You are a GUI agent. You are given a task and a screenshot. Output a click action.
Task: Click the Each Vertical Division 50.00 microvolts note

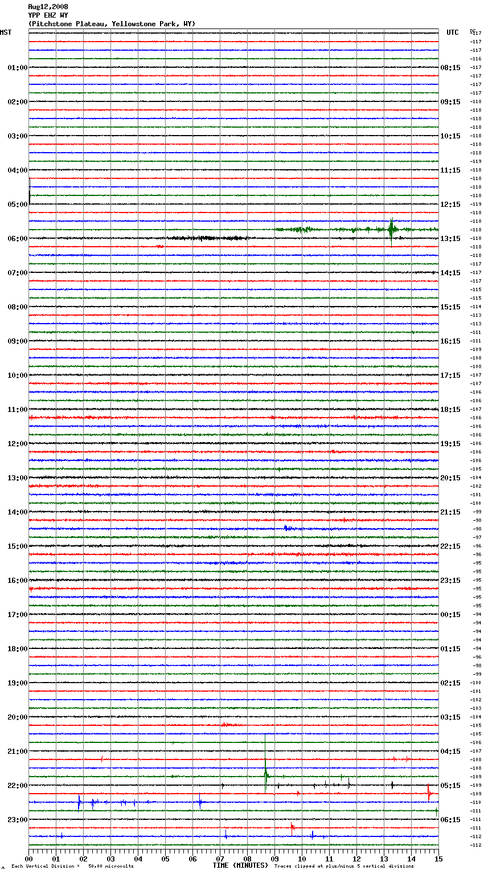[x=73, y=867]
